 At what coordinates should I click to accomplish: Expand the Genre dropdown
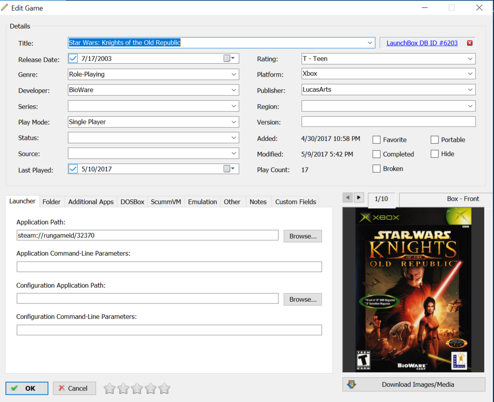click(233, 74)
